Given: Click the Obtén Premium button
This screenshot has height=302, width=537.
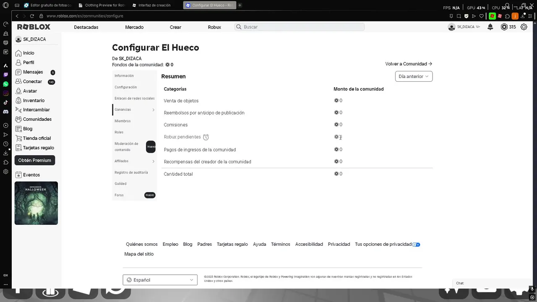Looking at the screenshot, I should [x=35, y=160].
